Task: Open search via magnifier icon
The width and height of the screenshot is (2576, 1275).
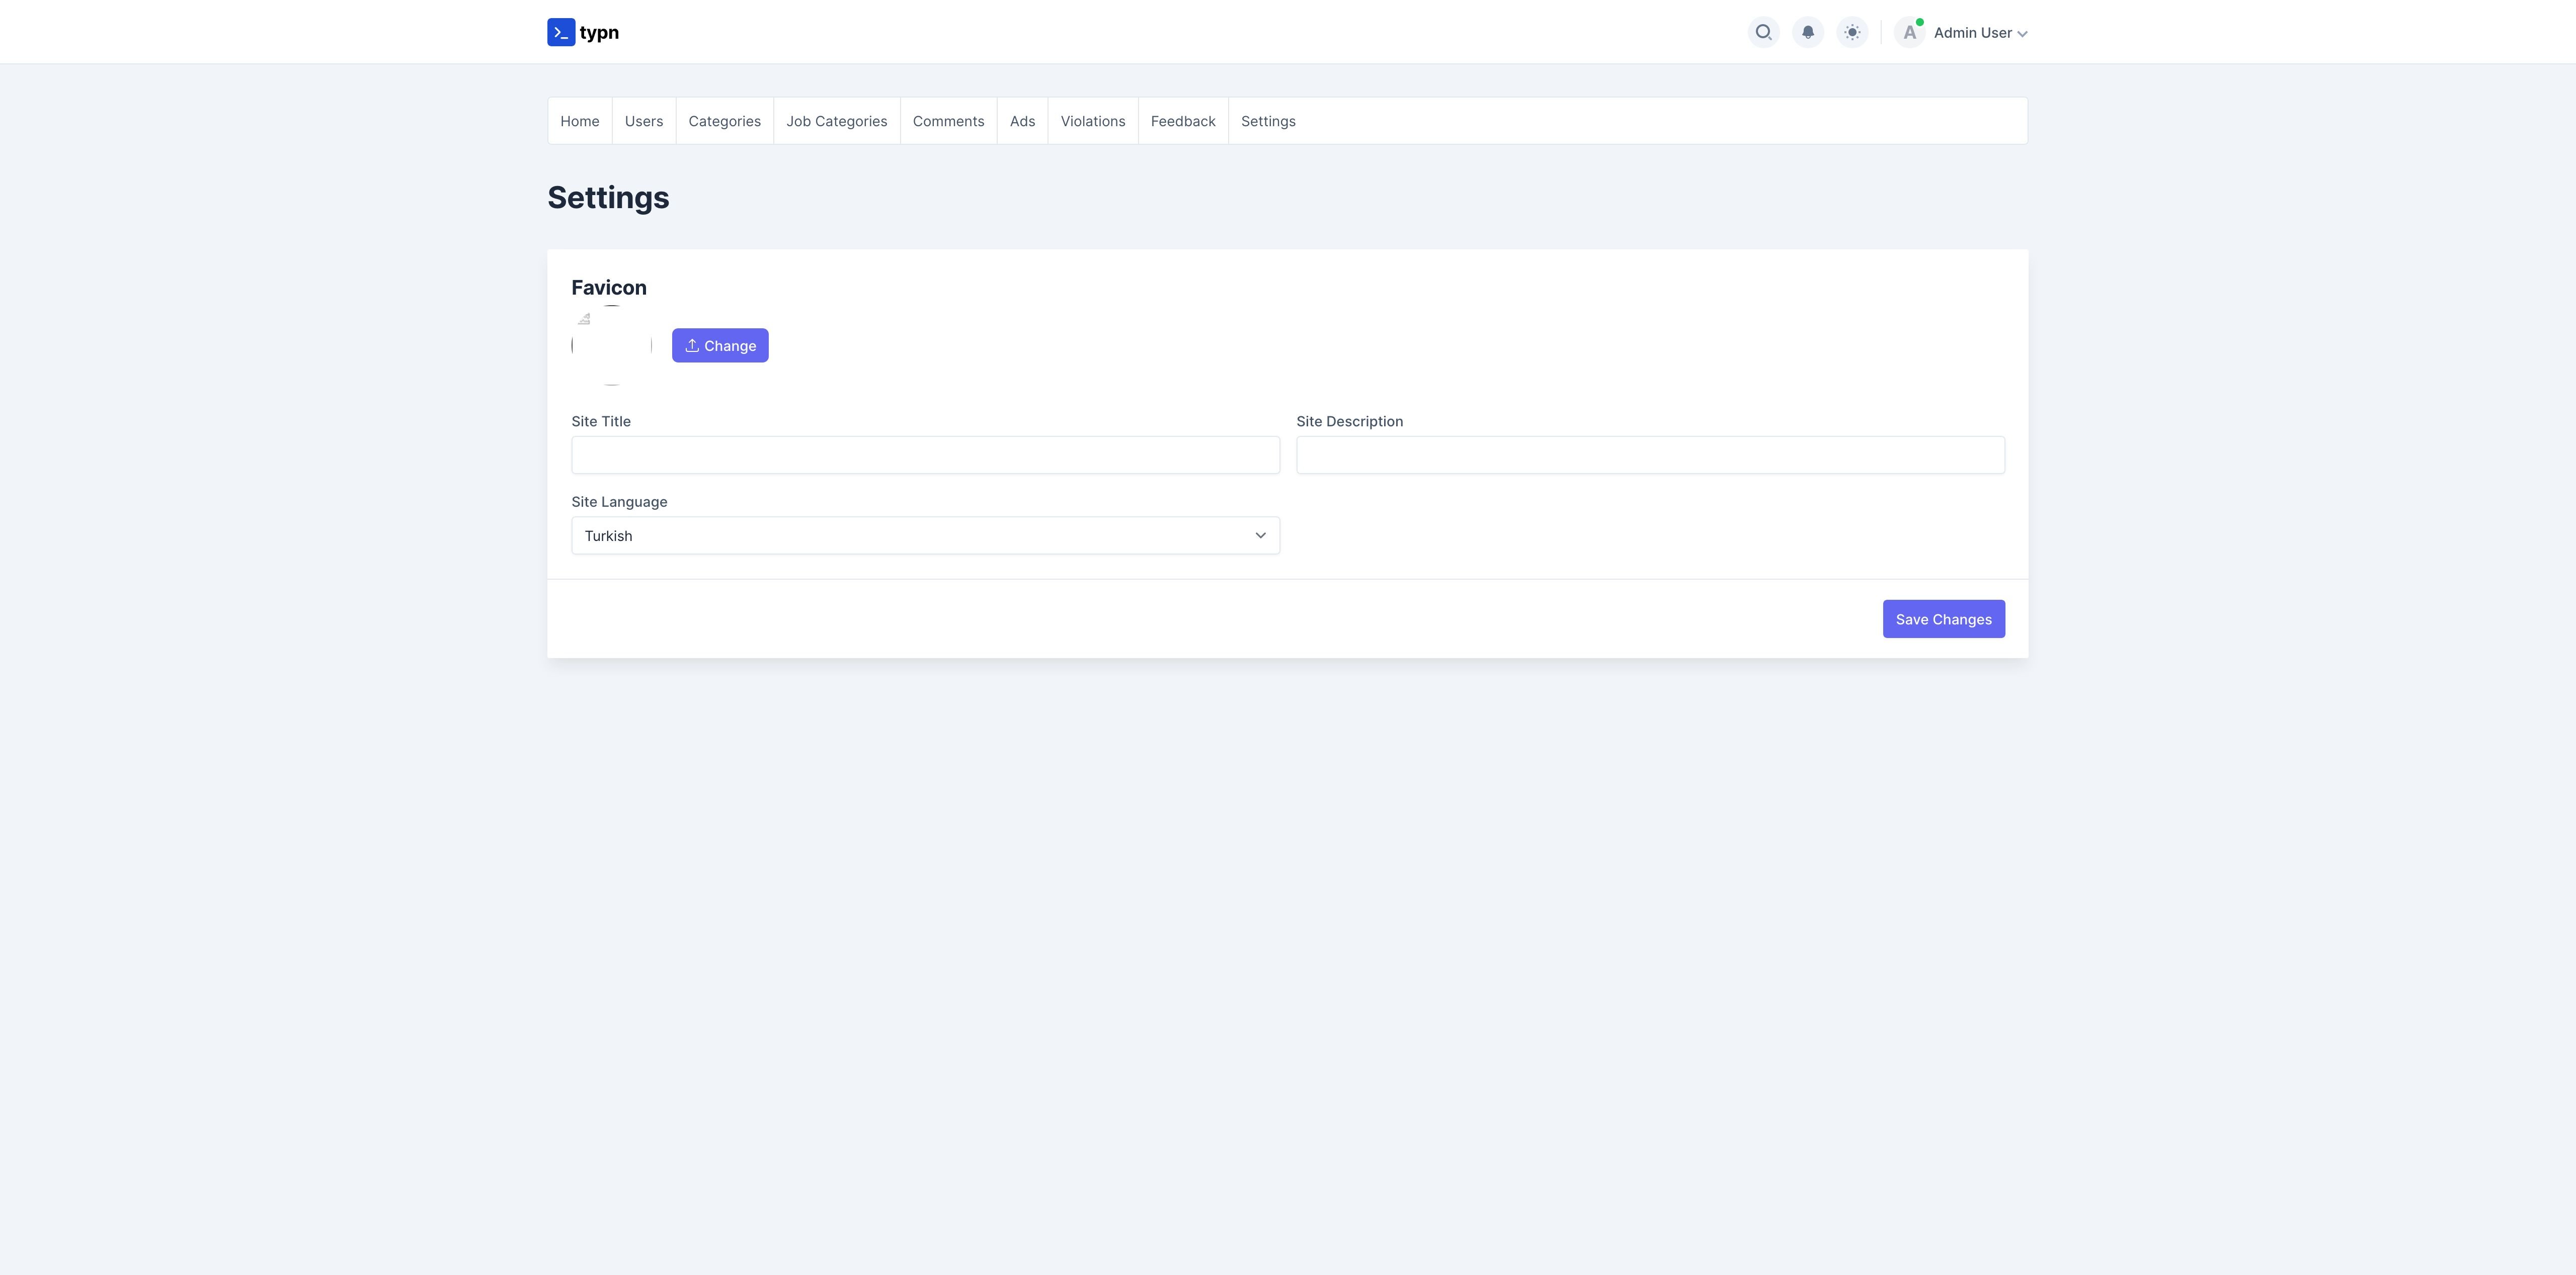Action: tap(1763, 32)
